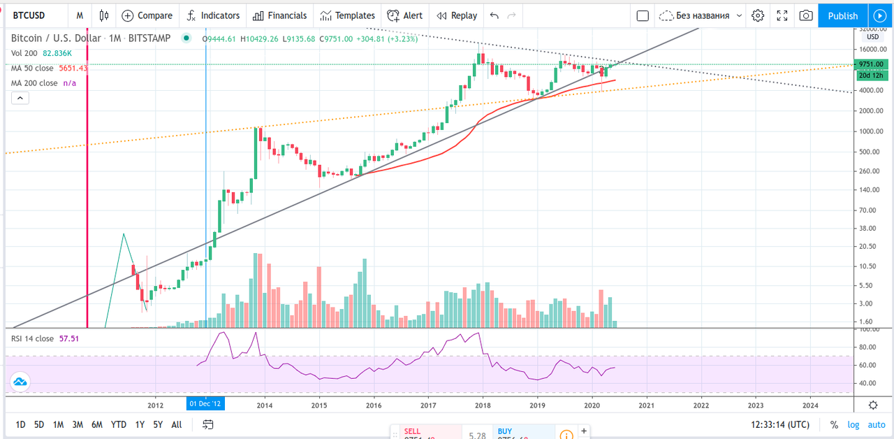Click the 2020 label on time axis
This screenshot has height=439, width=894.
[x=592, y=405]
